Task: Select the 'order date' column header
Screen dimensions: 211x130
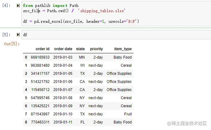Action: (x=63, y=49)
